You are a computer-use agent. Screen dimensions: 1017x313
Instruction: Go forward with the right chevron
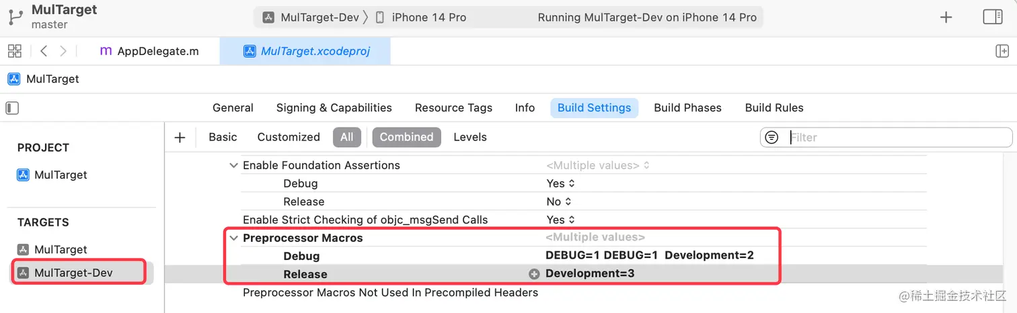pos(63,51)
